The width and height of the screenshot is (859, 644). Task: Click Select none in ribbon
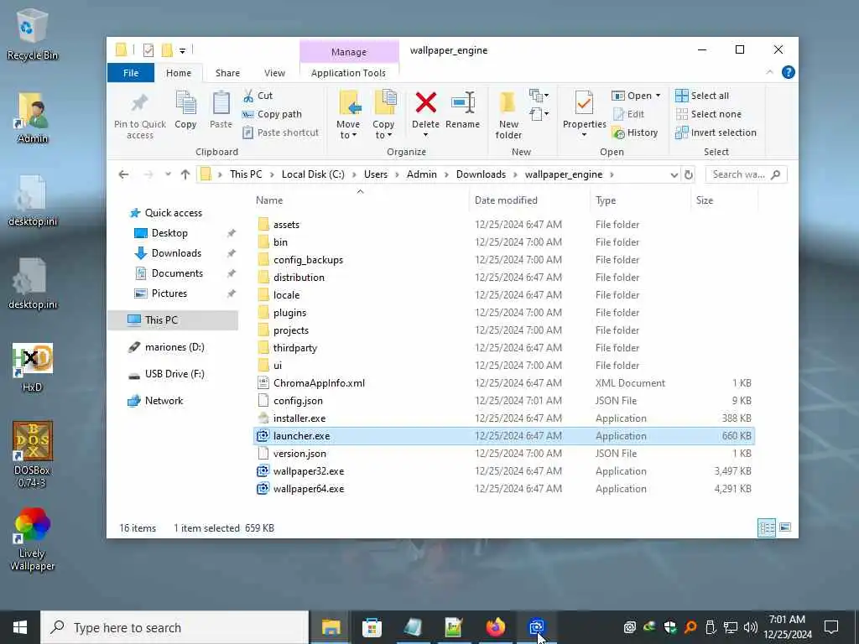pos(708,114)
